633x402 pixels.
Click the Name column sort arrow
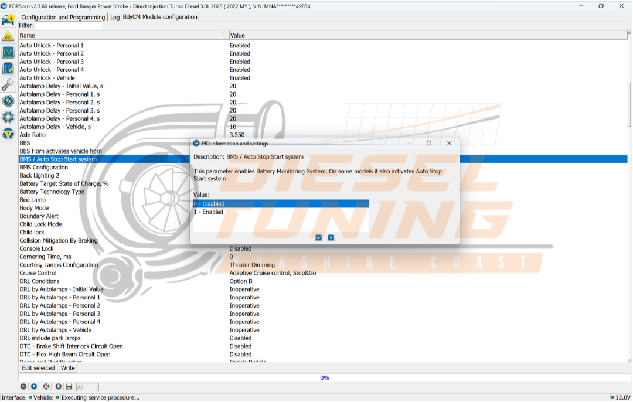pos(225,35)
